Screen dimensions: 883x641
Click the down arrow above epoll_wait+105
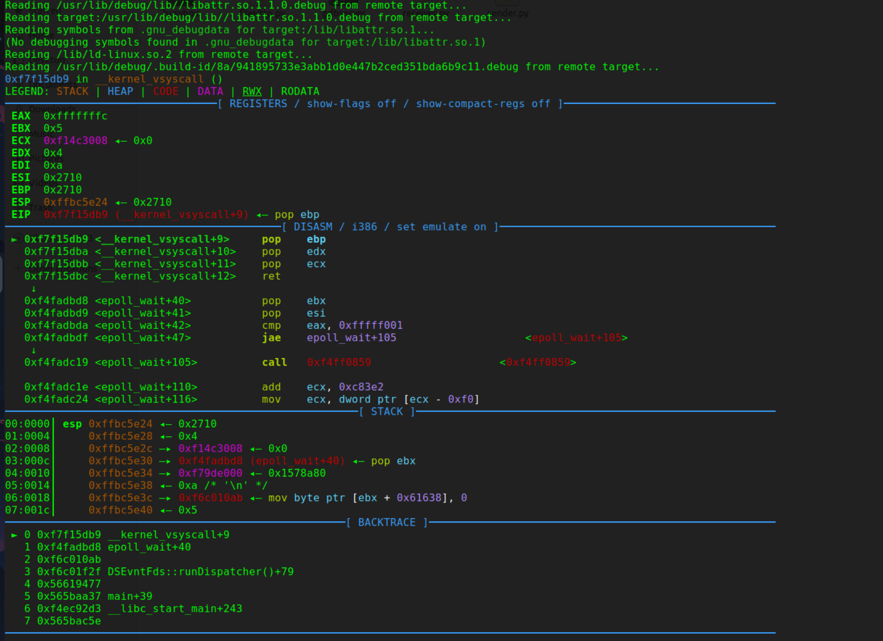tap(34, 351)
